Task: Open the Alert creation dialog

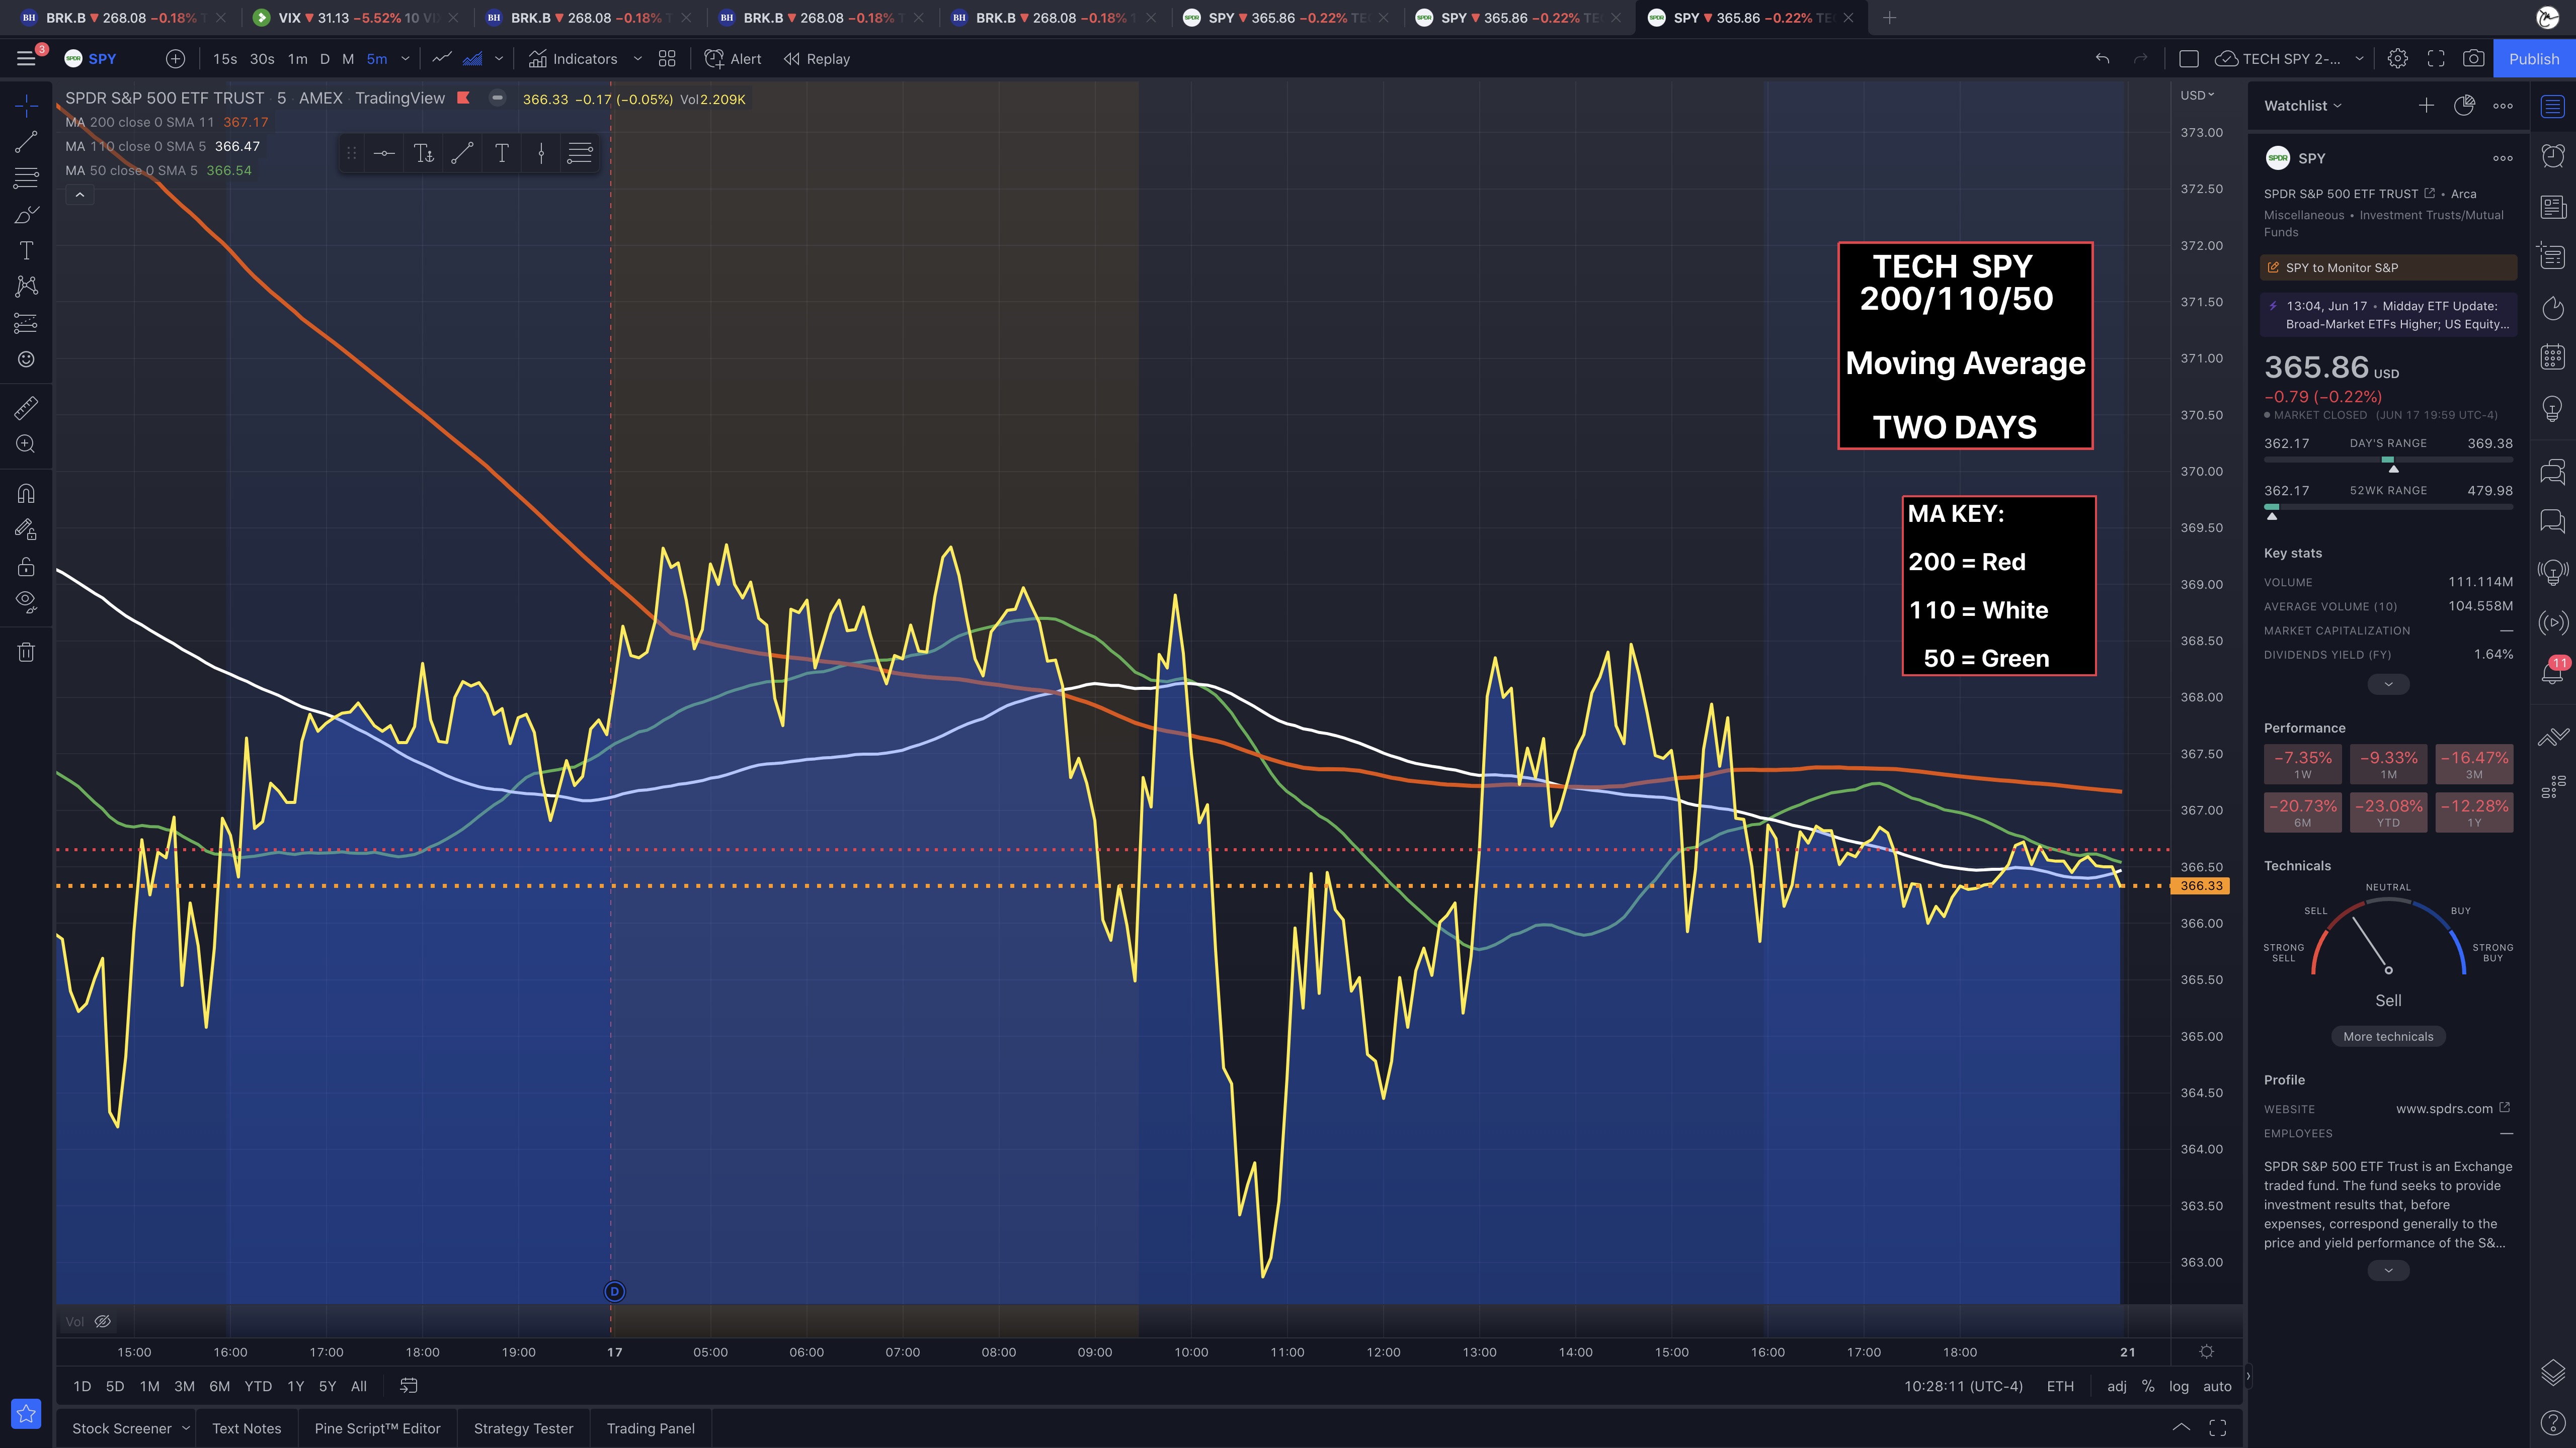Action: coord(733,59)
